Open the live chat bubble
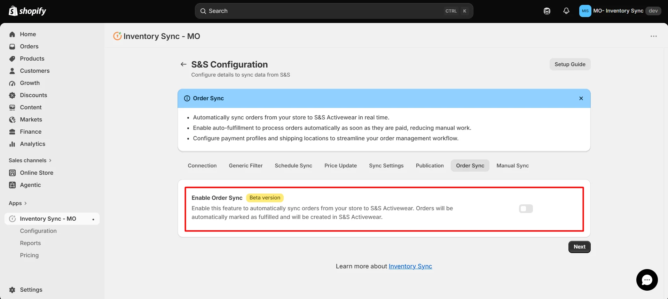Viewport: 668px width, 299px height. pyautogui.click(x=647, y=280)
